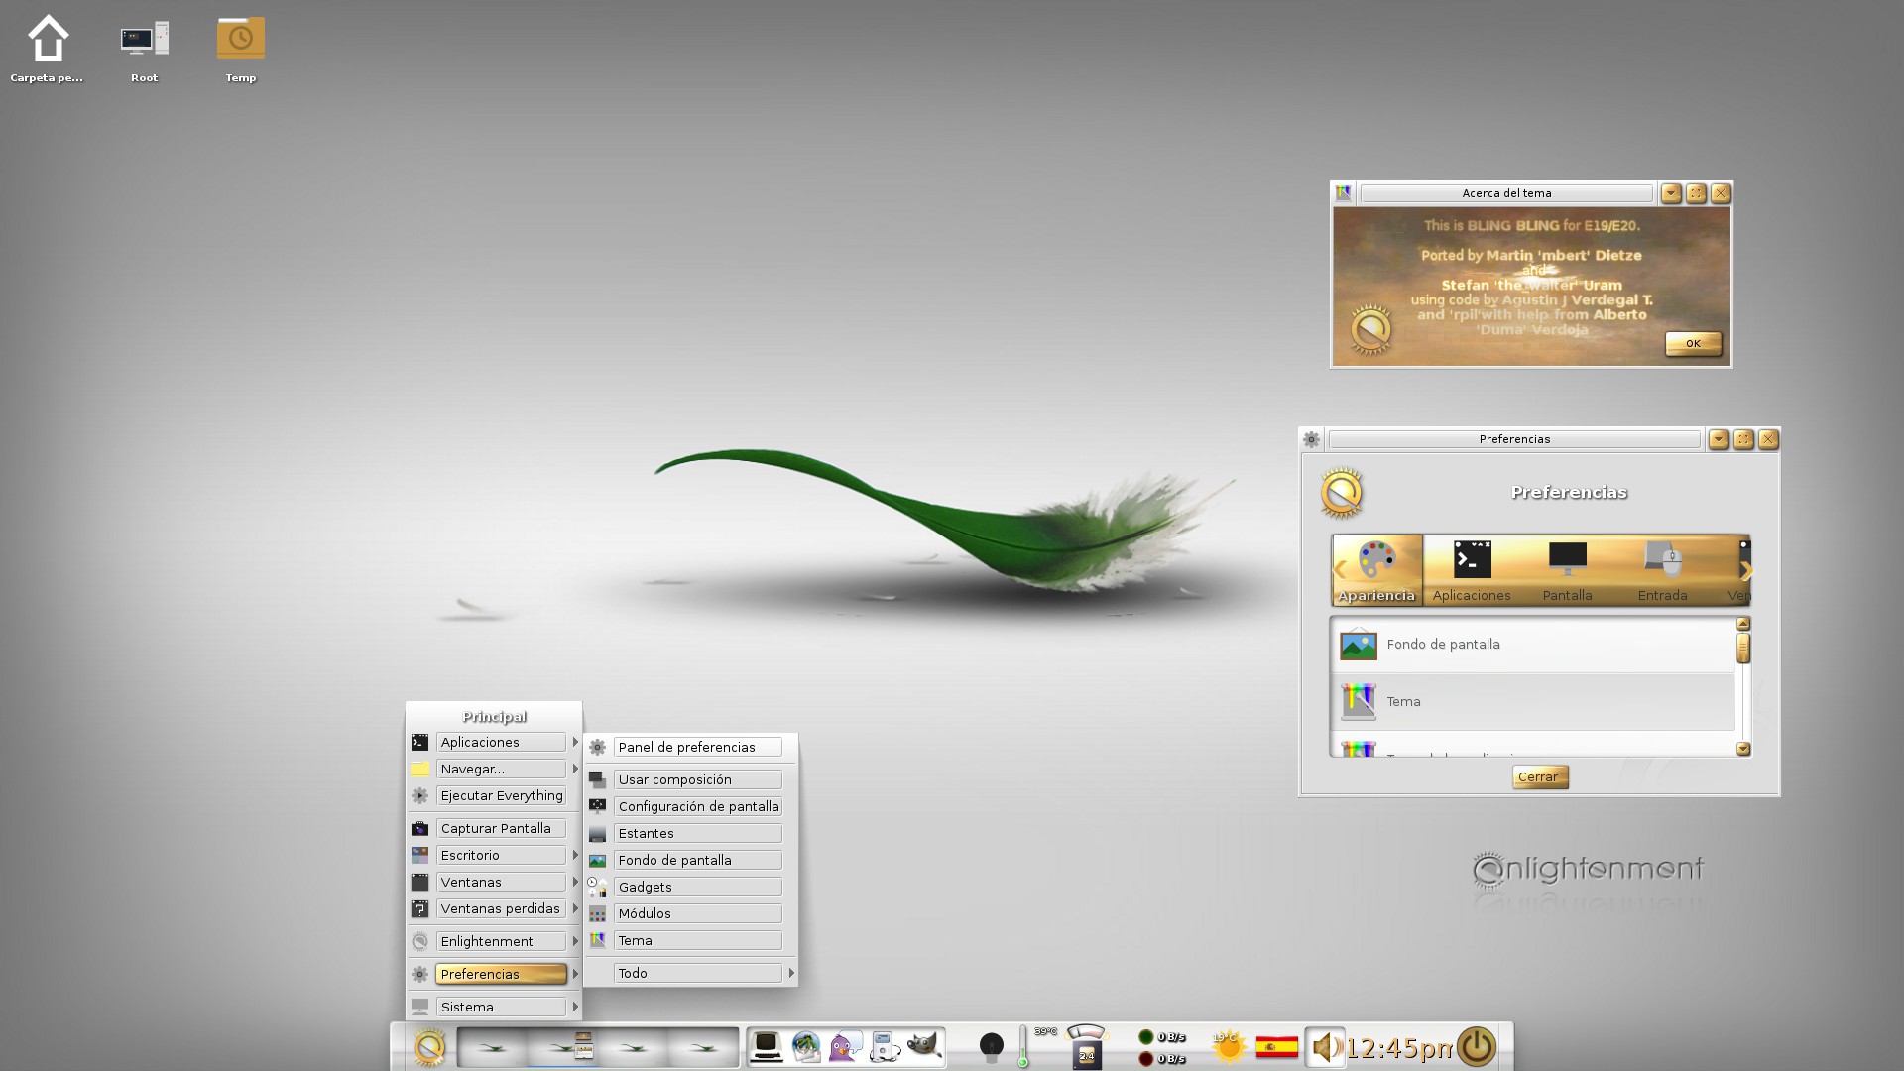Click the Enlightenment start button on the shelf
This screenshot has width=1904, height=1071.
point(429,1047)
